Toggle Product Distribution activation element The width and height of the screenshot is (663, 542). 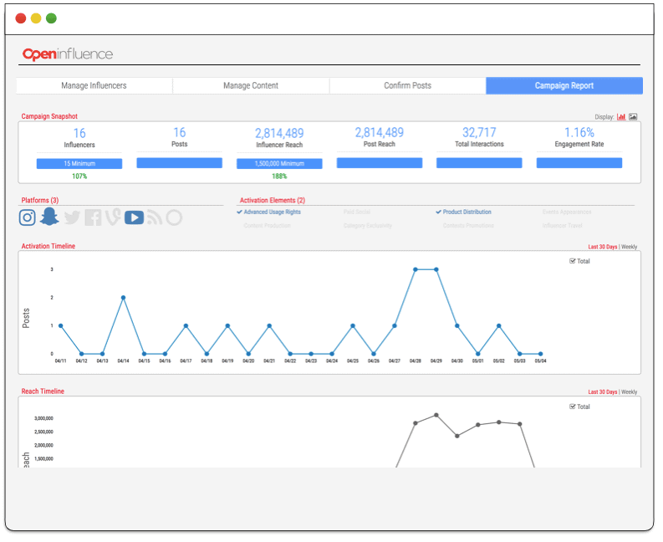(464, 212)
